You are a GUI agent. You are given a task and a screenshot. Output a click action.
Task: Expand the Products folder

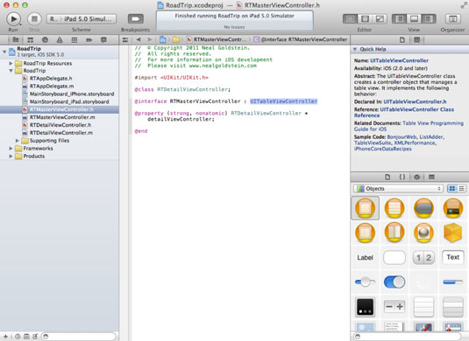click(x=11, y=156)
